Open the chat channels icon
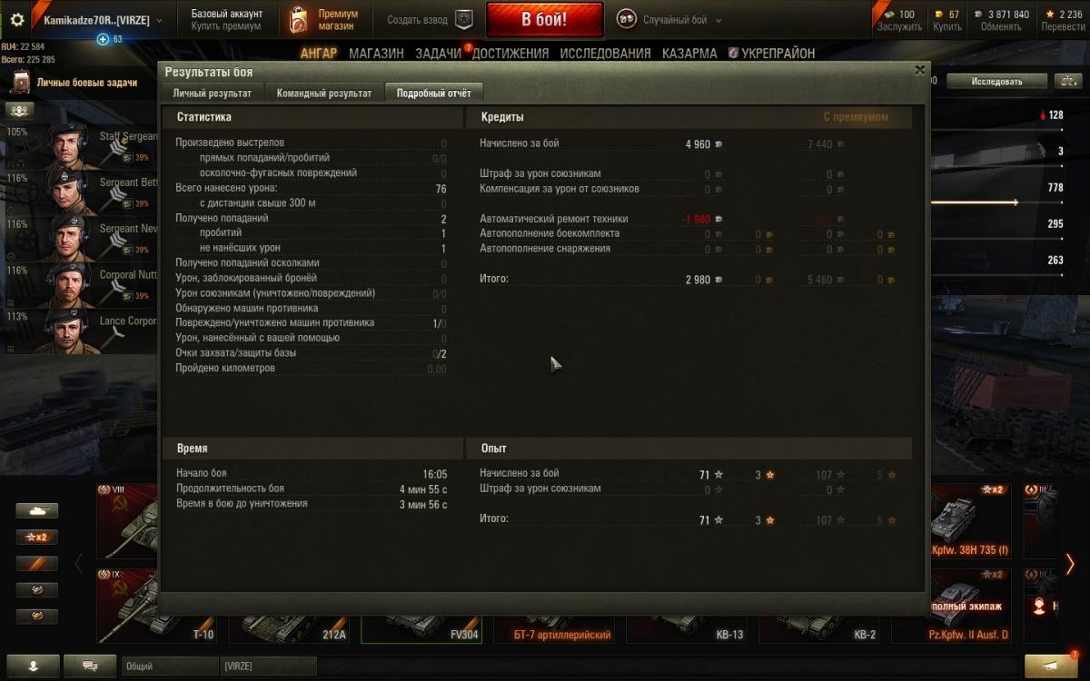The height and width of the screenshot is (681, 1090). [x=90, y=666]
